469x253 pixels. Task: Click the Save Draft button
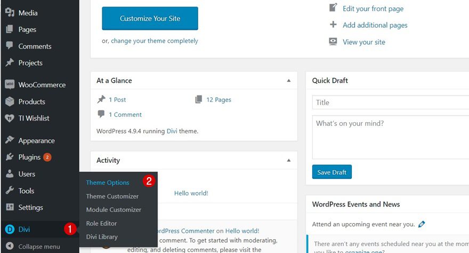click(331, 172)
